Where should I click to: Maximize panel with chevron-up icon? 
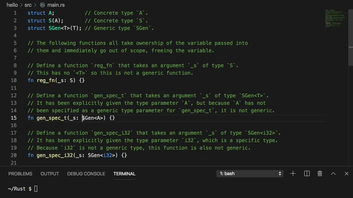pos(333,174)
